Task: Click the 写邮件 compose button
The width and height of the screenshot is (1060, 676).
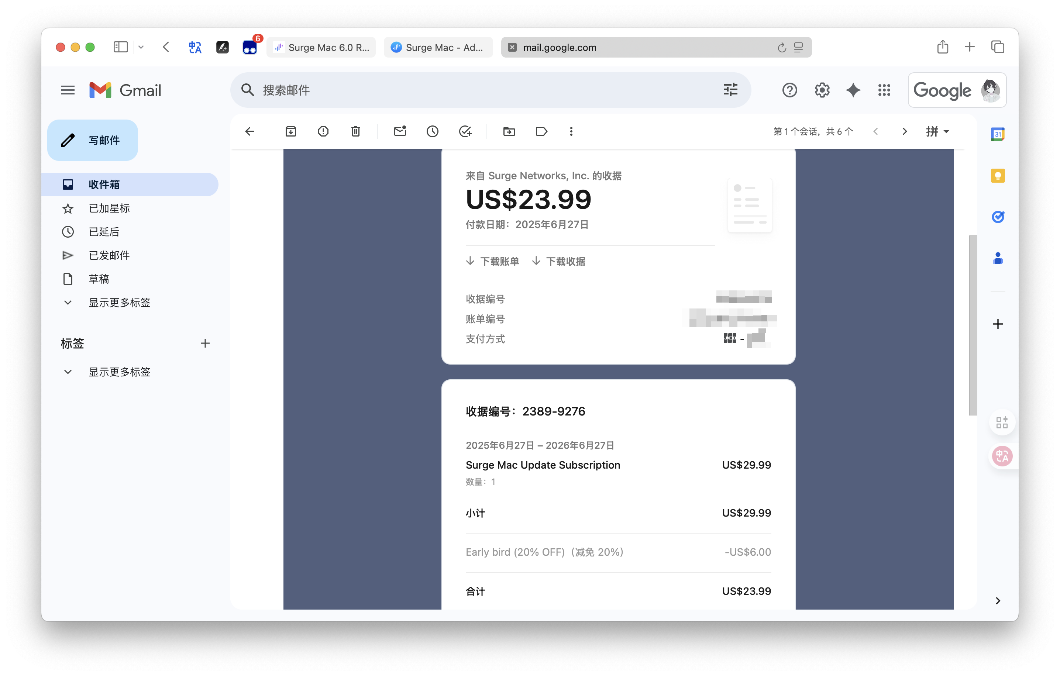Action: [93, 140]
